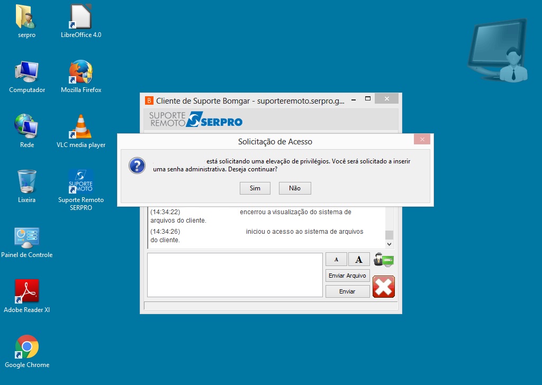Click the technician screen sharing icon
Image resolution: width=542 pixels, height=385 pixels.
(x=384, y=260)
